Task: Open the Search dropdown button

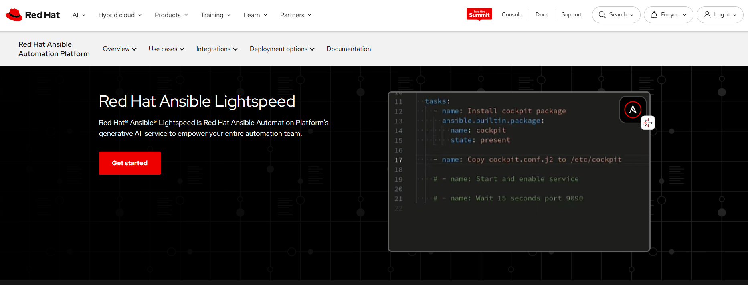Action: [616, 15]
